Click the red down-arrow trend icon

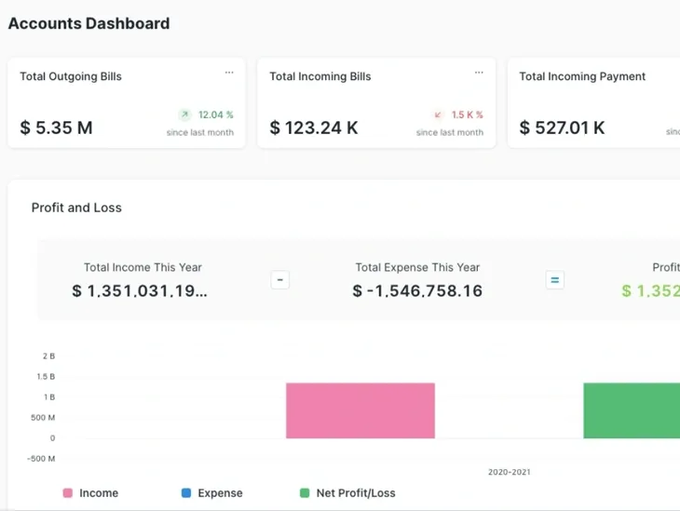coord(438,114)
